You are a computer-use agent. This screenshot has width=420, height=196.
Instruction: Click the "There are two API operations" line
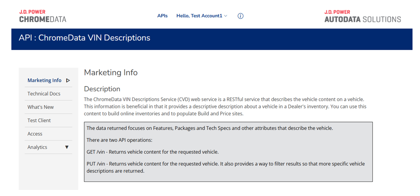coord(119,140)
